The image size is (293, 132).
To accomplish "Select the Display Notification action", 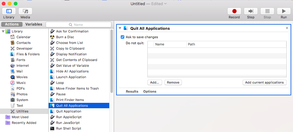I will coord(71,54).
